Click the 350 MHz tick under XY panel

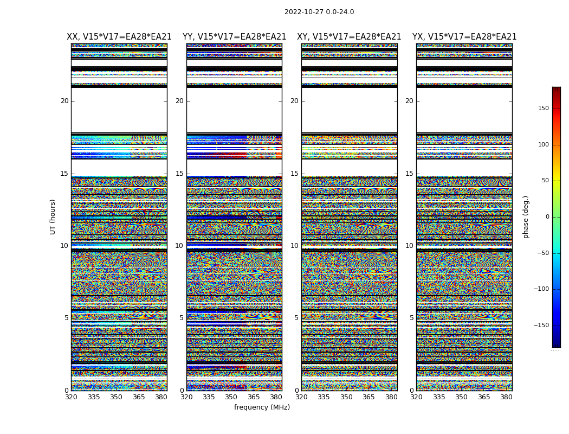[347, 397]
